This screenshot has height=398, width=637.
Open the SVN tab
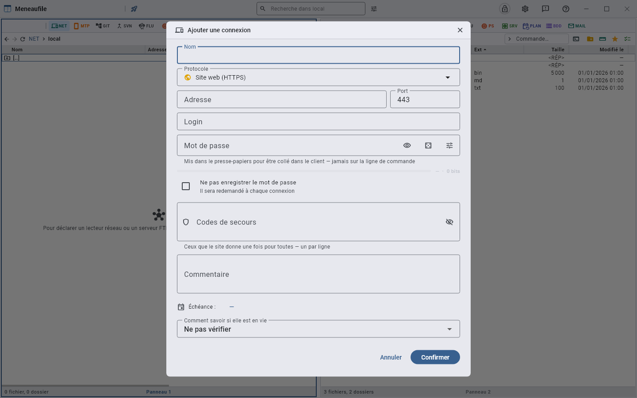pos(124,26)
